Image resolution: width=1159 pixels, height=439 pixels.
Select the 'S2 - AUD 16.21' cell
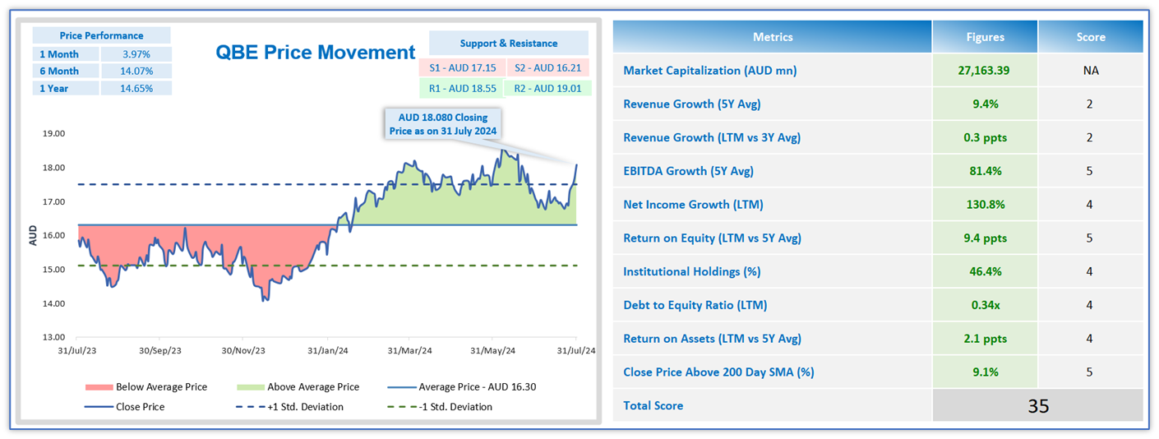tap(548, 67)
